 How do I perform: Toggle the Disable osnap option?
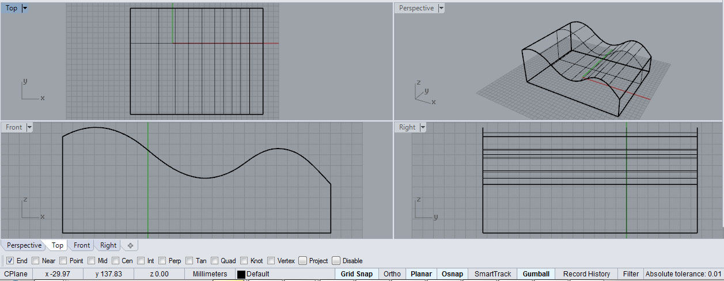pos(336,261)
